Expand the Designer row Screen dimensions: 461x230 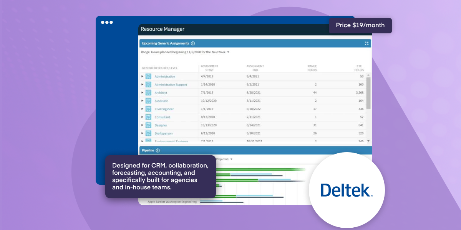click(143, 125)
